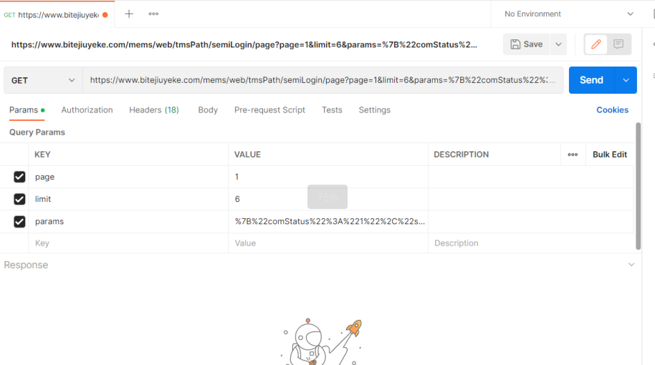This screenshot has height=365, width=655.
Task: Open the Cookies link
Action: [612, 109]
